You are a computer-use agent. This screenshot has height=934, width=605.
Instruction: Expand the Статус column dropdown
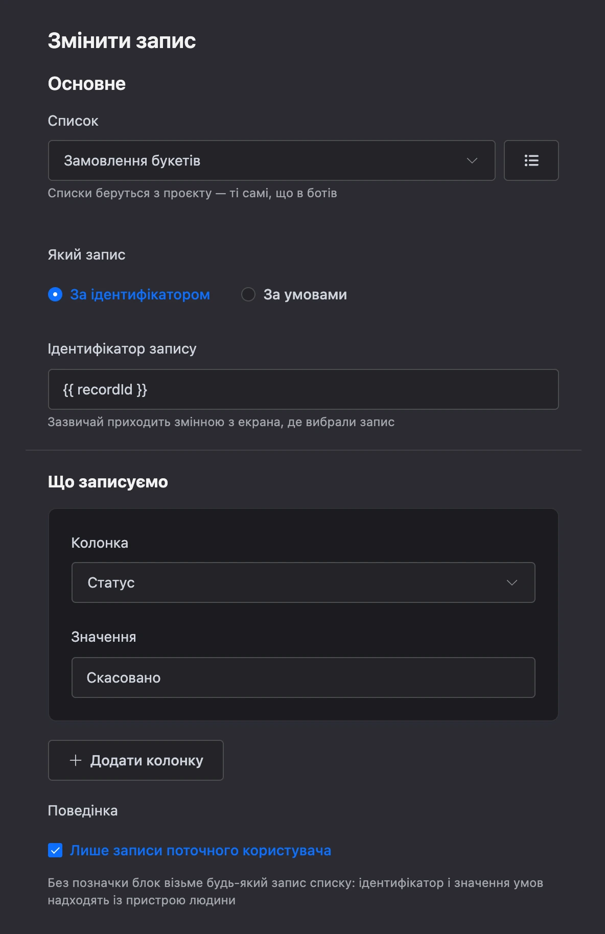click(303, 582)
